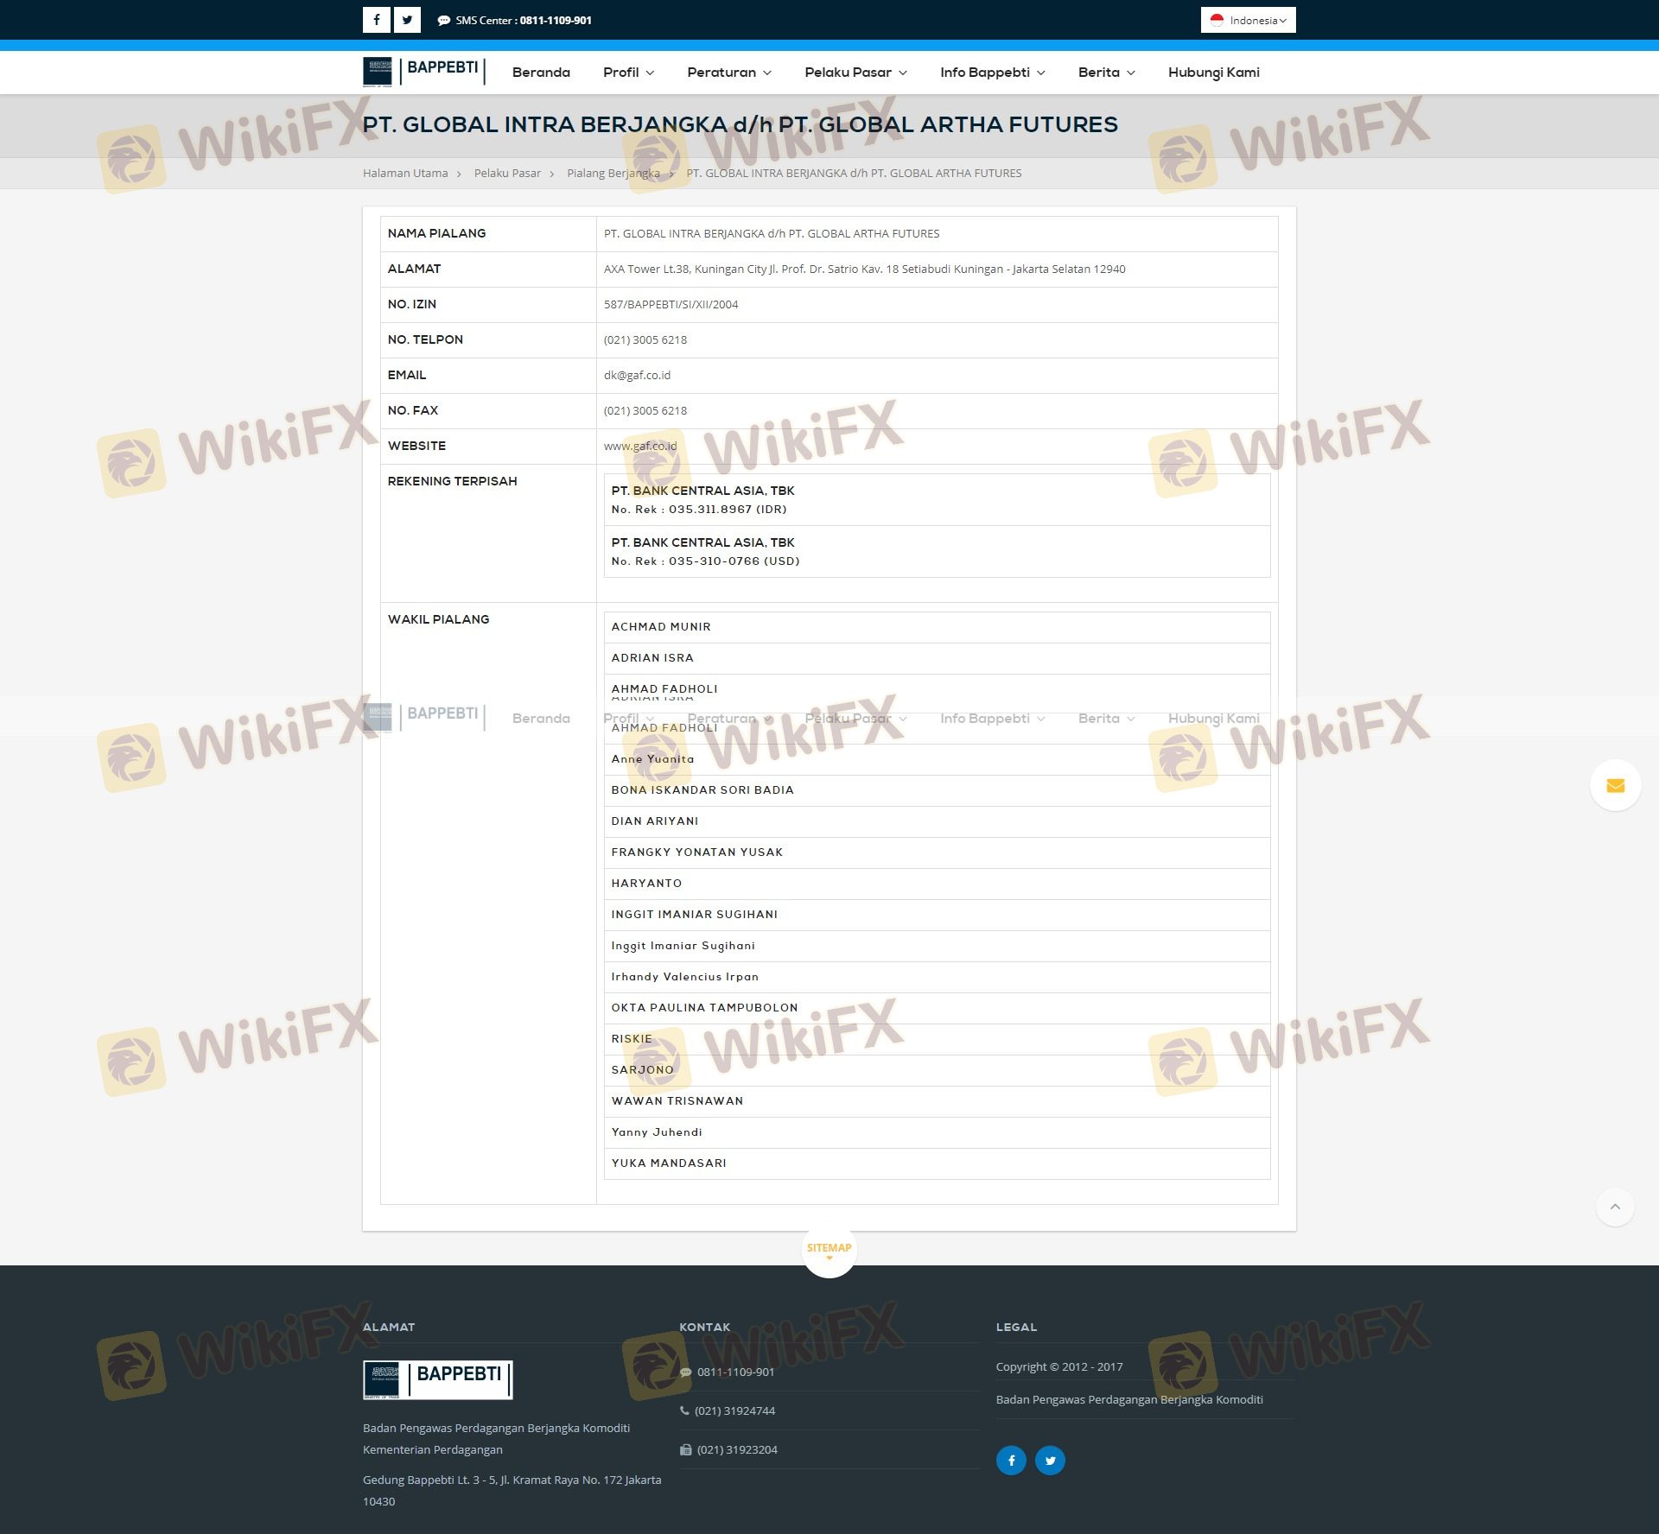Open the Info Bappebti menu
This screenshot has height=1534, width=1659.
tap(992, 73)
